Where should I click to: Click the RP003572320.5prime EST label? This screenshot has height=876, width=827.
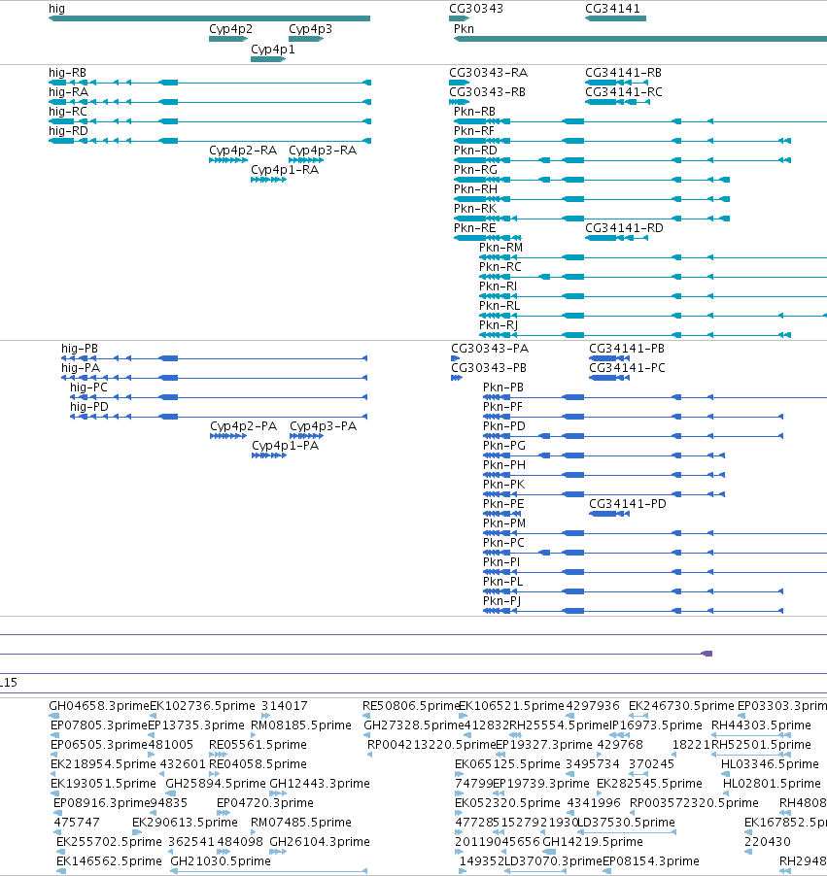694,803
